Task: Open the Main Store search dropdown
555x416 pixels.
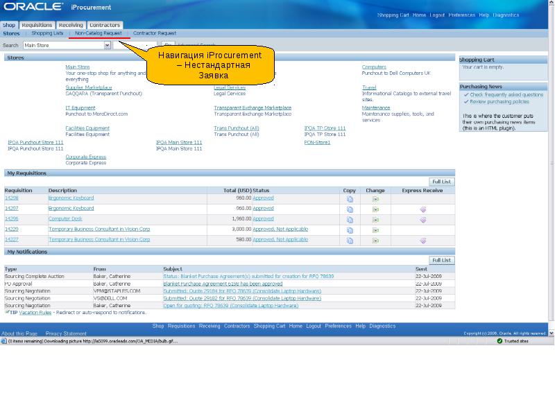Action: coord(108,45)
